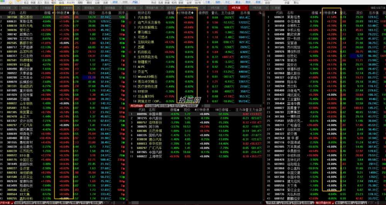Select the 中国巨石 stock row
The width and height of the screenshot is (386, 205).
pyautogui.click(x=63, y=160)
